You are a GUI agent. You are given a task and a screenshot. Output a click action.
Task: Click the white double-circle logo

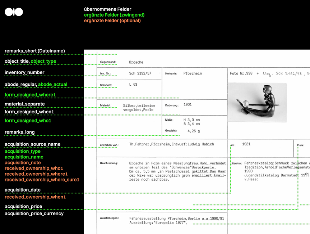(x=14, y=12)
